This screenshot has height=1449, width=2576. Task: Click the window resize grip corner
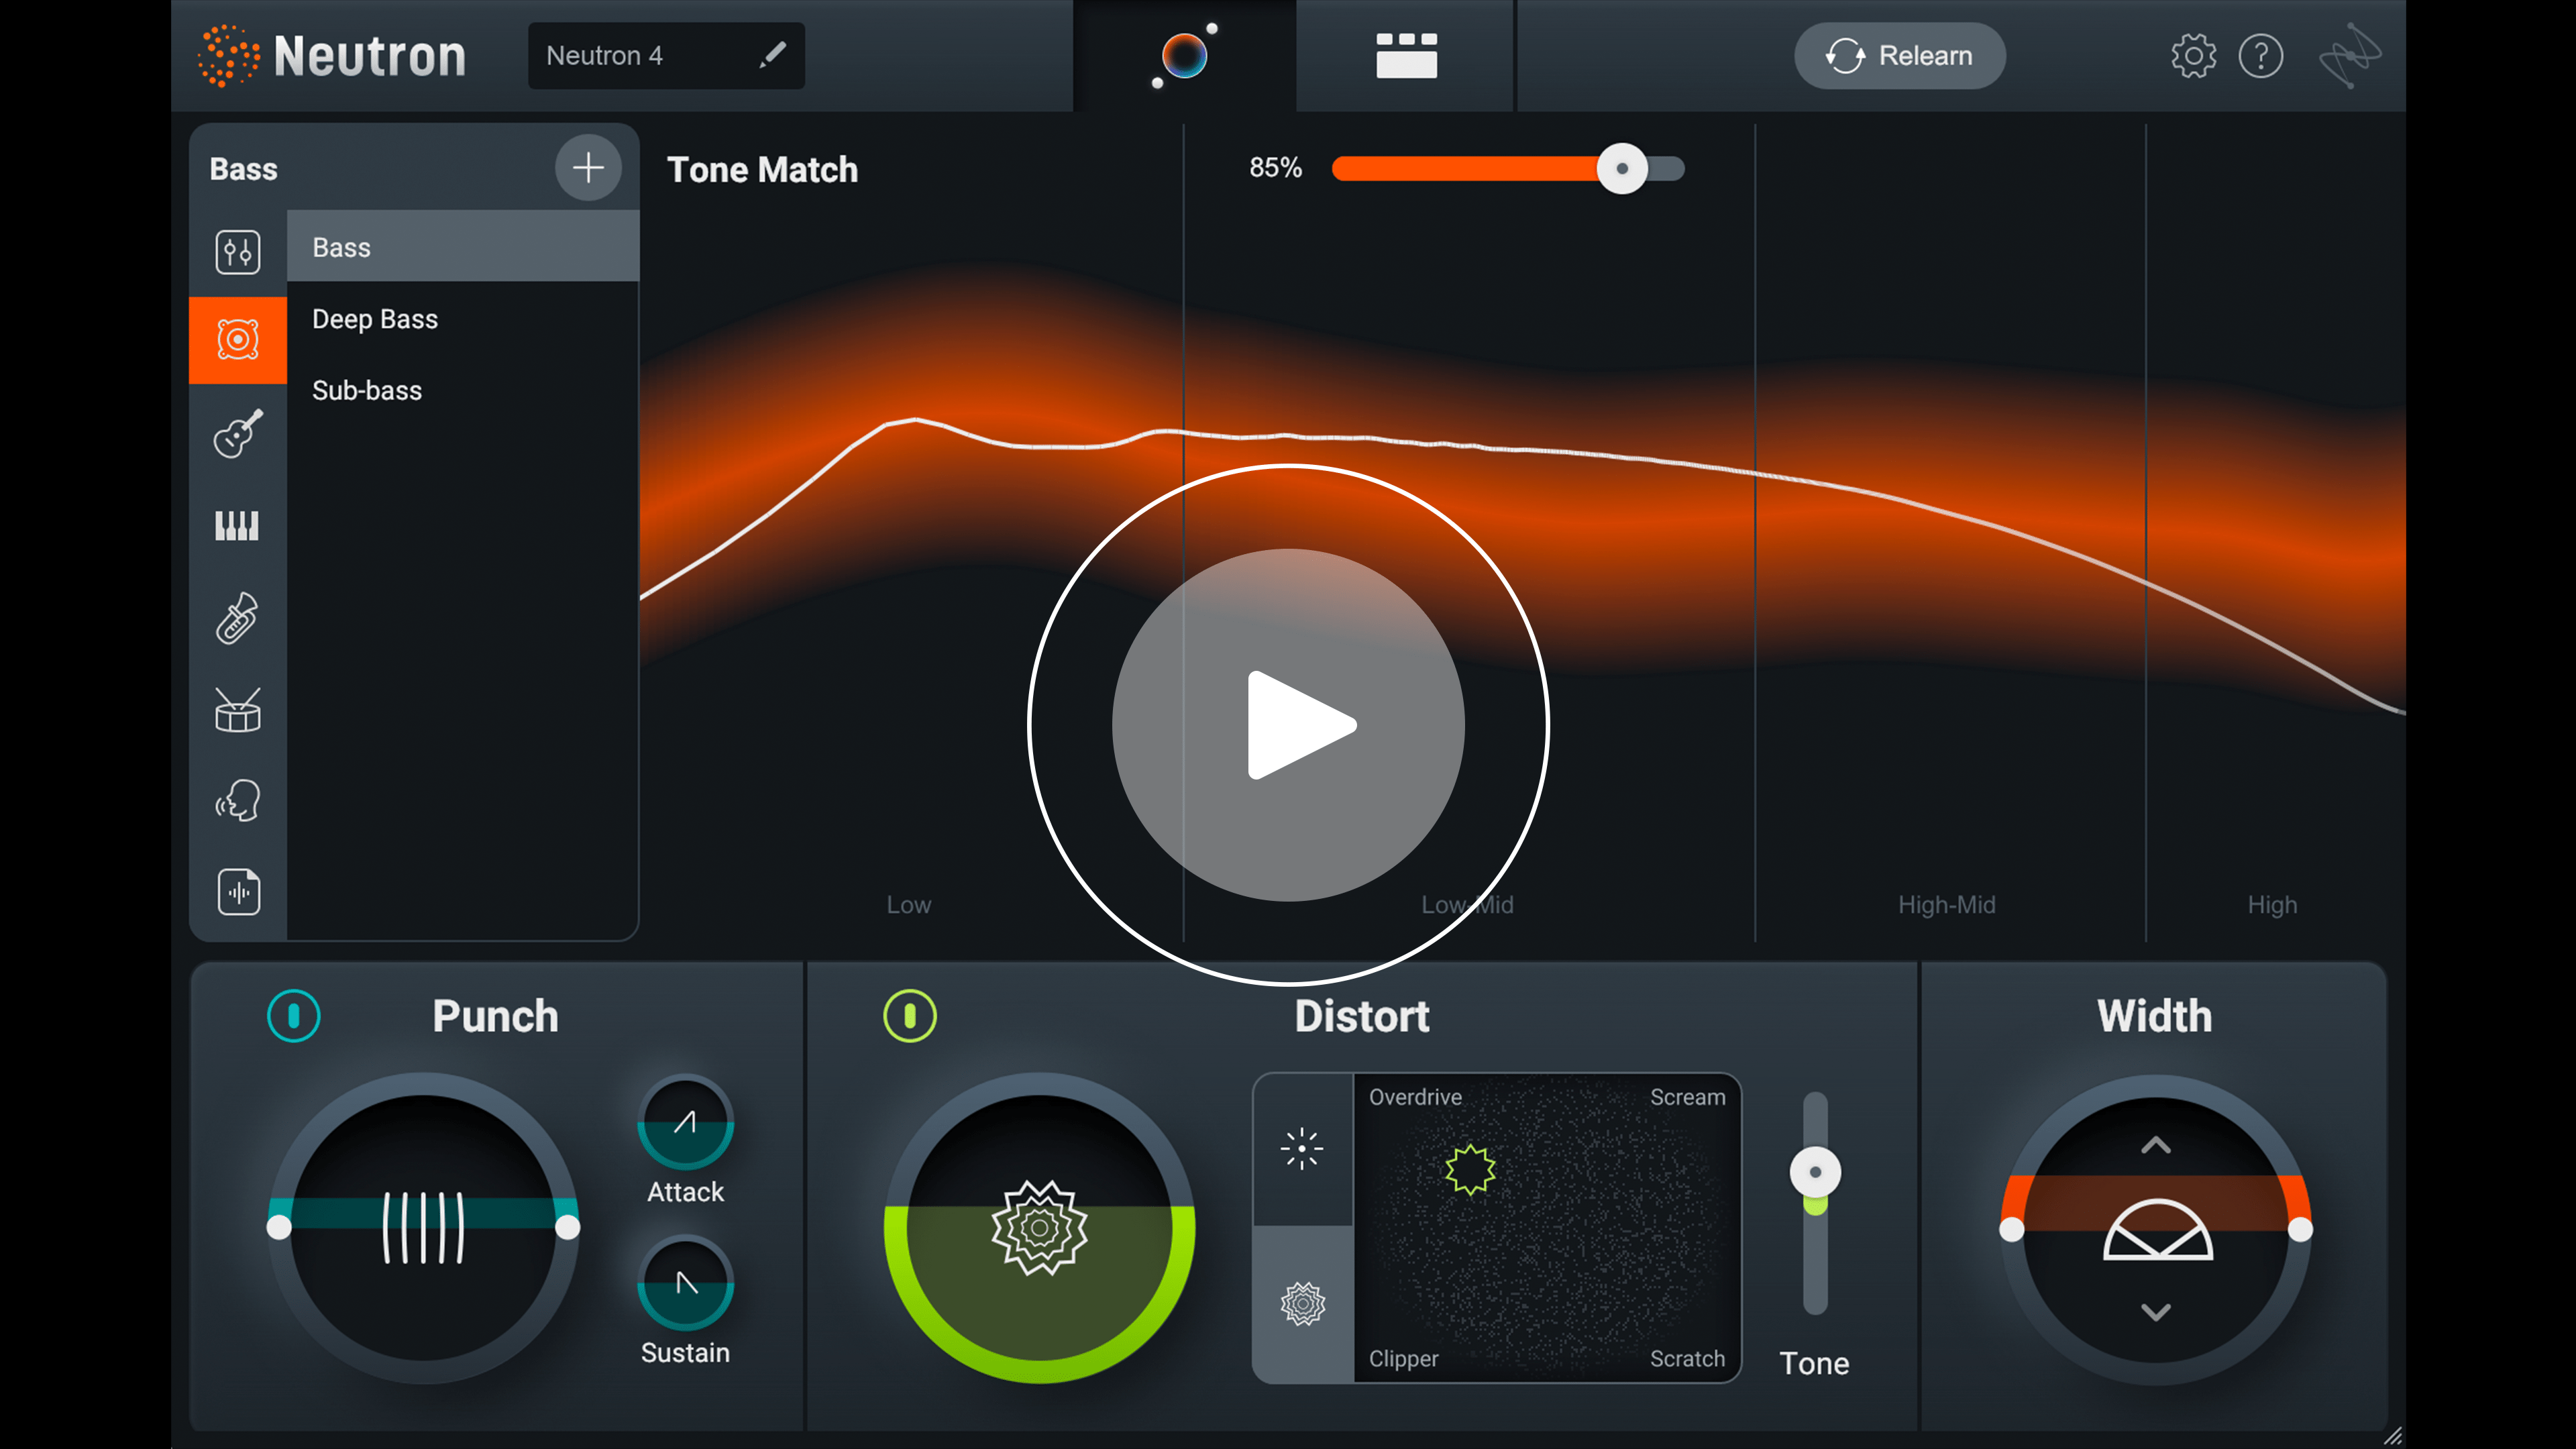(2392, 1436)
